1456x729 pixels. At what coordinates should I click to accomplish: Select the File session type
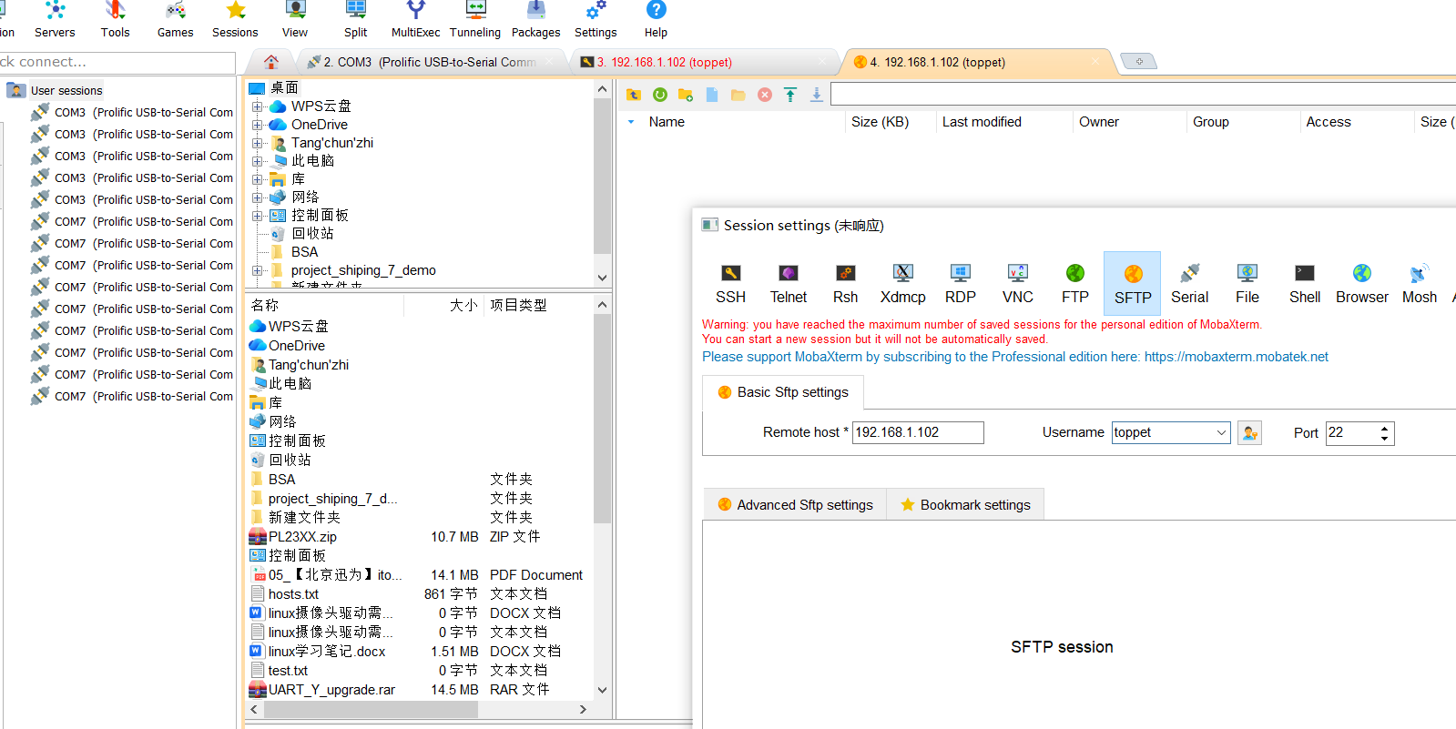tap(1247, 284)
